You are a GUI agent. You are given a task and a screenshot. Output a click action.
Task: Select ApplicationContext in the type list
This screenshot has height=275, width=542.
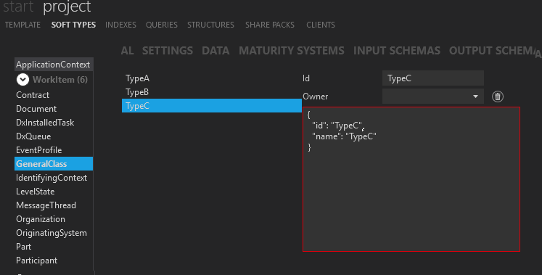point(54,65)
